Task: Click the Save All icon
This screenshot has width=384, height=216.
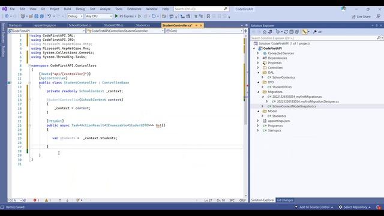Action: pos(41,16)
